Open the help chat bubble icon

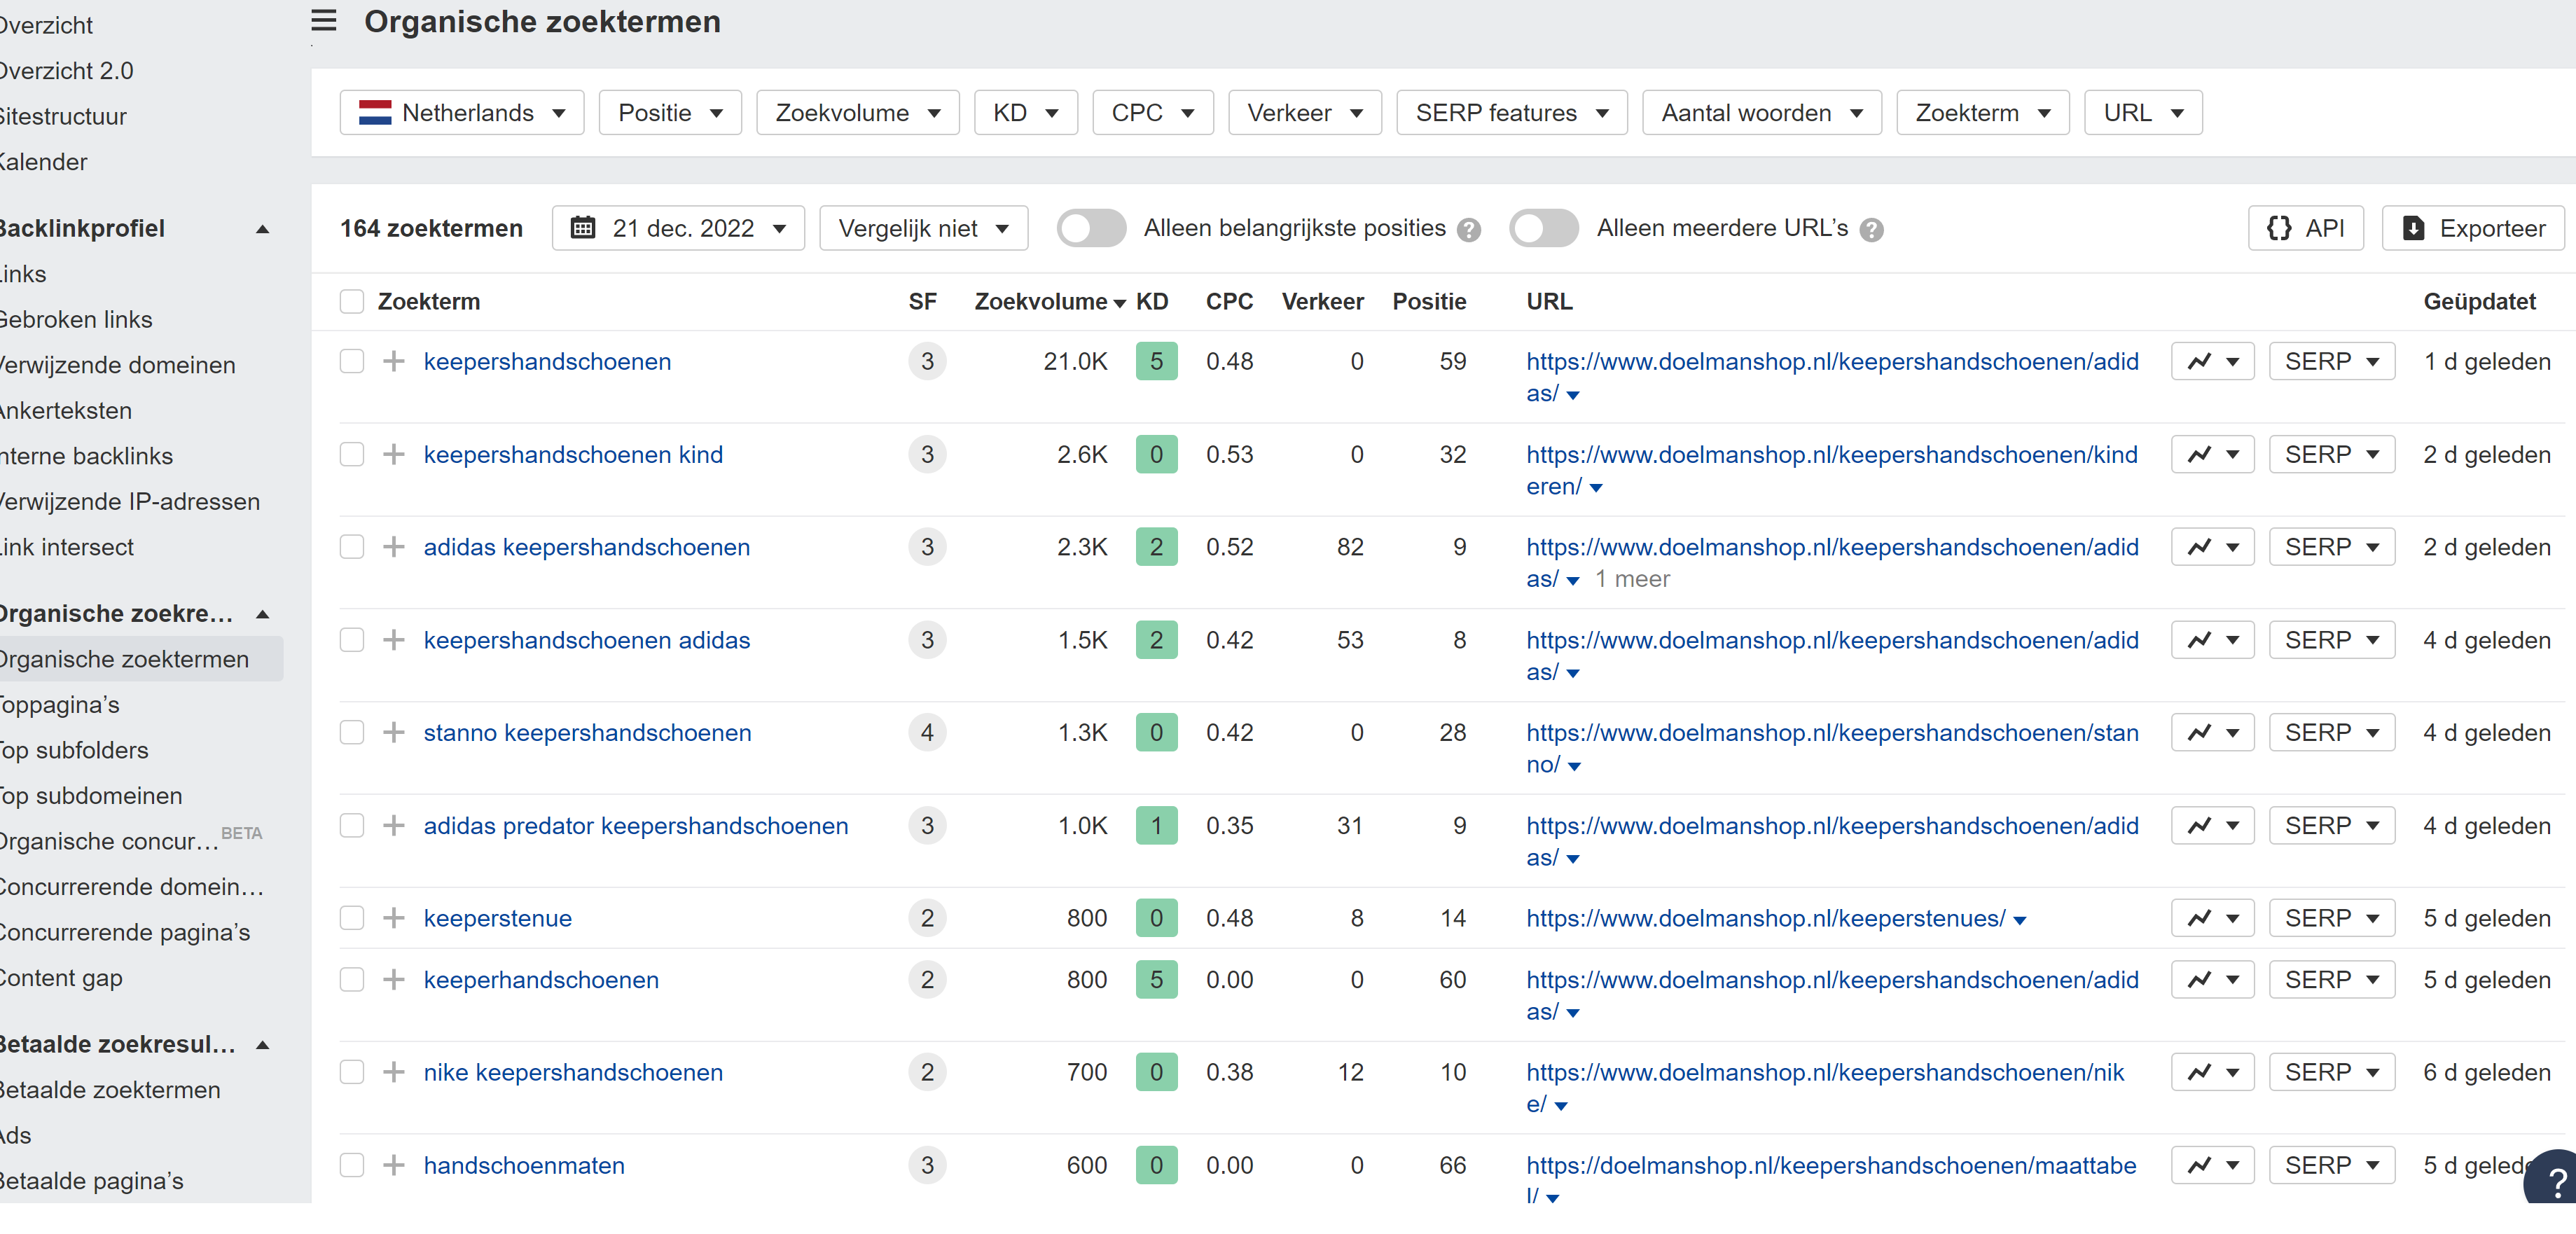coord(2553,1180)
